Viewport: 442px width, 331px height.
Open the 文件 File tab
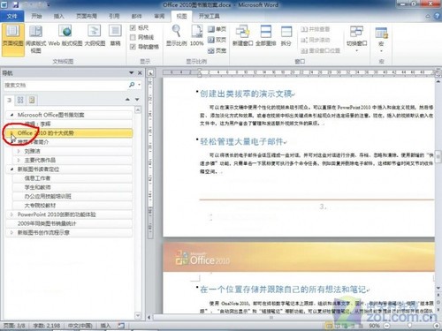point(11,16)
